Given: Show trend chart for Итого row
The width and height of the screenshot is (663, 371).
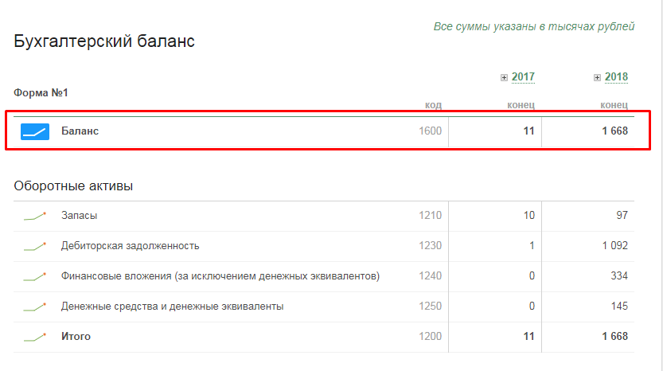Looking at the screenshot, I should 35,337.
